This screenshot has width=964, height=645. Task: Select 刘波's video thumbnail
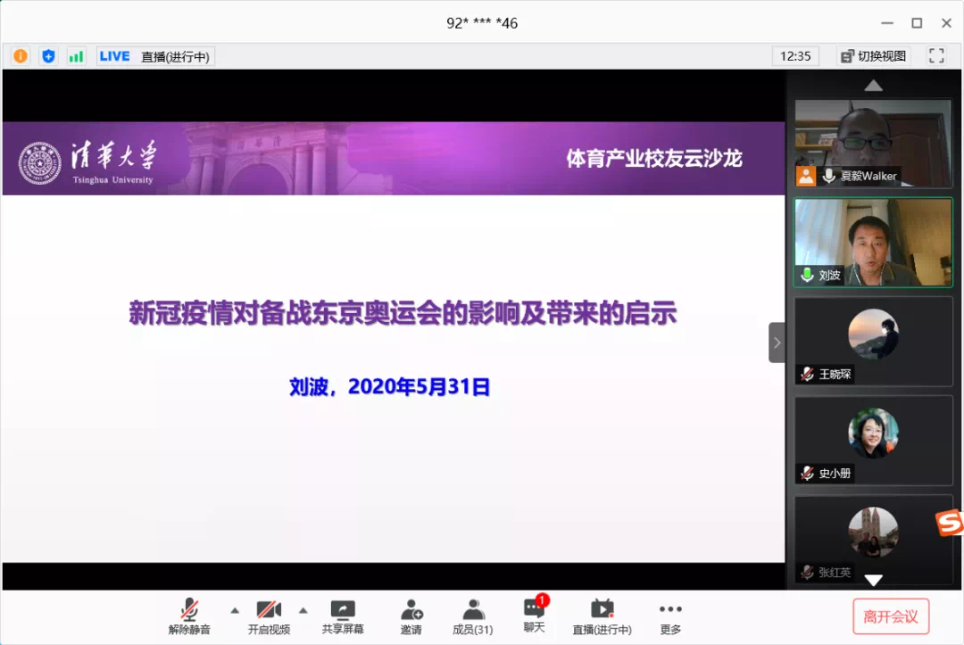(x=873, y=242)
